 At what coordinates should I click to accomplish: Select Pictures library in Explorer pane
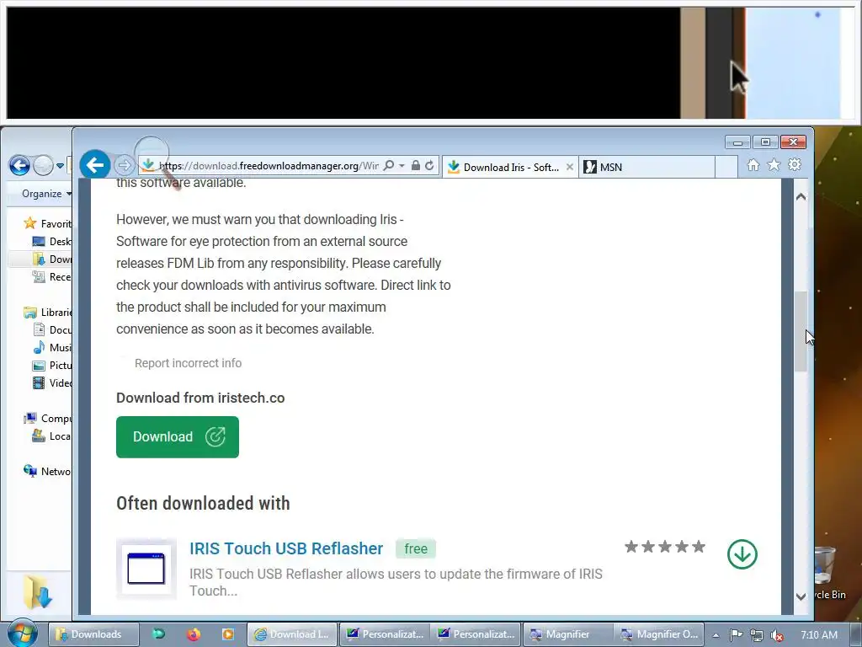point(52,366)
